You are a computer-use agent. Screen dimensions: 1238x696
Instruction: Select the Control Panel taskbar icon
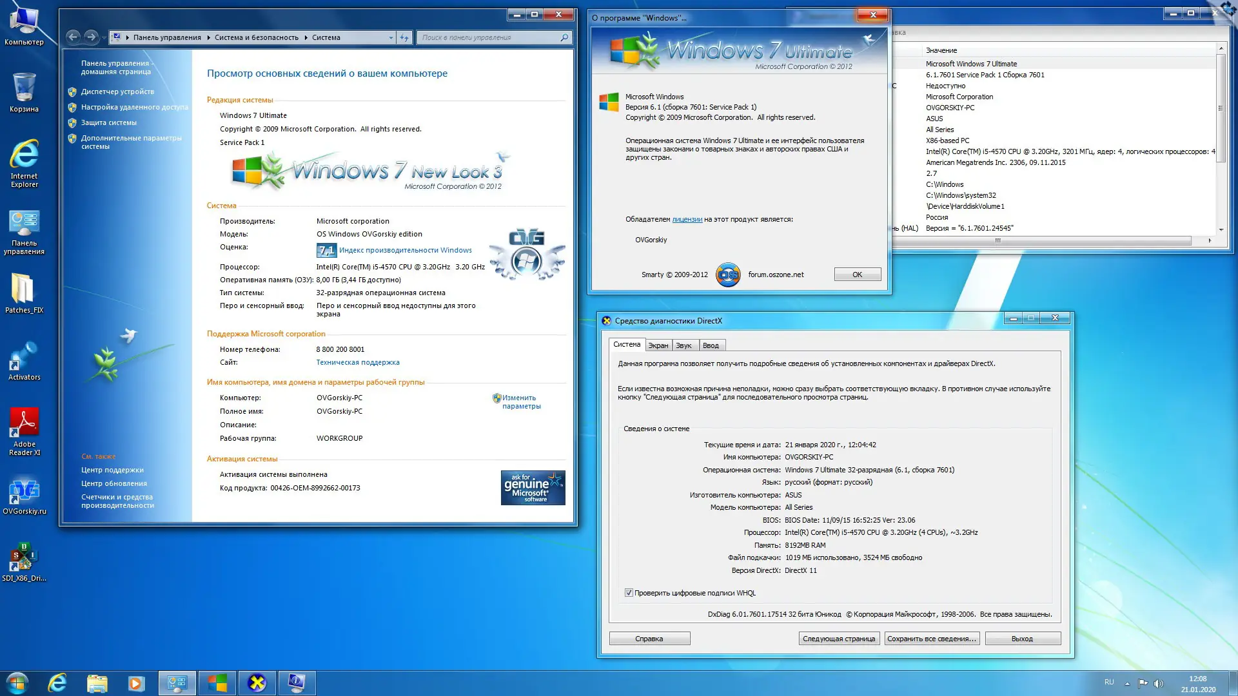pyautogui.click(x=177, y=682)
